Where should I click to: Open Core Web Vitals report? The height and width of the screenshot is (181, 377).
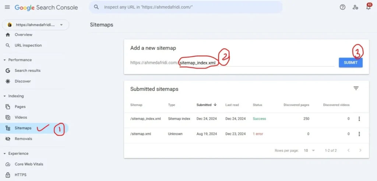pos(29,164)
